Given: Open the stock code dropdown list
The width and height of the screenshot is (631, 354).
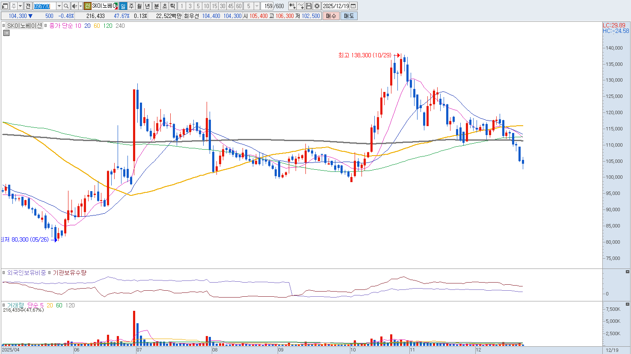Looking at the screenshot, I should (59, 6).
